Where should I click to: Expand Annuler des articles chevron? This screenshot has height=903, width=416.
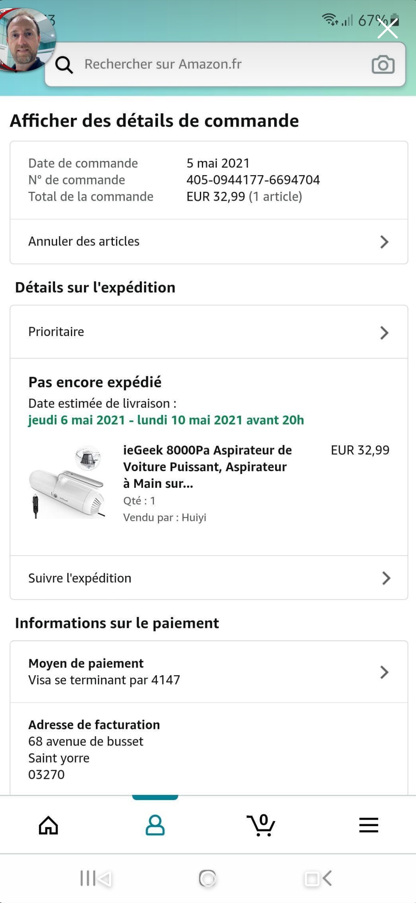tap(384, 242)
